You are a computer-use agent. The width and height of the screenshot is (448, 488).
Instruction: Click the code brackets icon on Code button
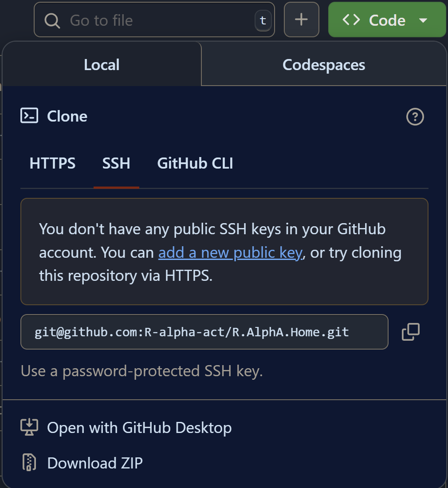click(351, 20)
